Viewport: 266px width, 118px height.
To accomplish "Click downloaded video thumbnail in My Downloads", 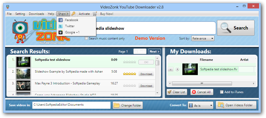I will pyautogui.click(x=190, y=69).
